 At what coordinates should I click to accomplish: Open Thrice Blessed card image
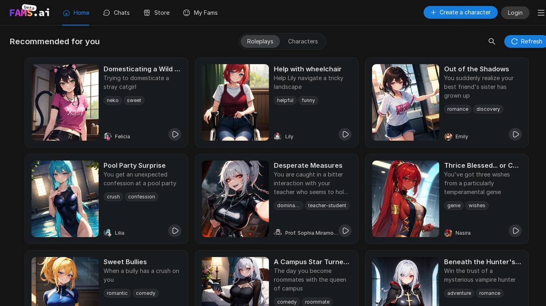coord(405,199)
